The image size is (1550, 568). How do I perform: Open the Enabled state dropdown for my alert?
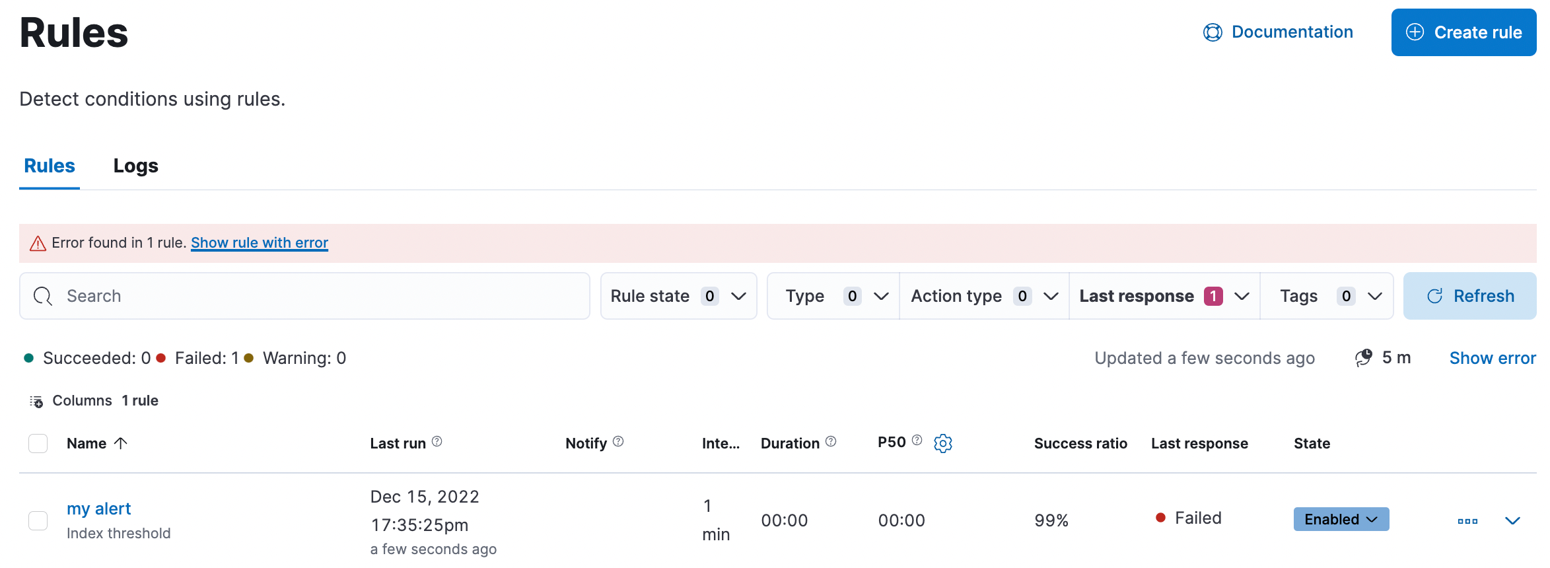[x=1341, y=519]
